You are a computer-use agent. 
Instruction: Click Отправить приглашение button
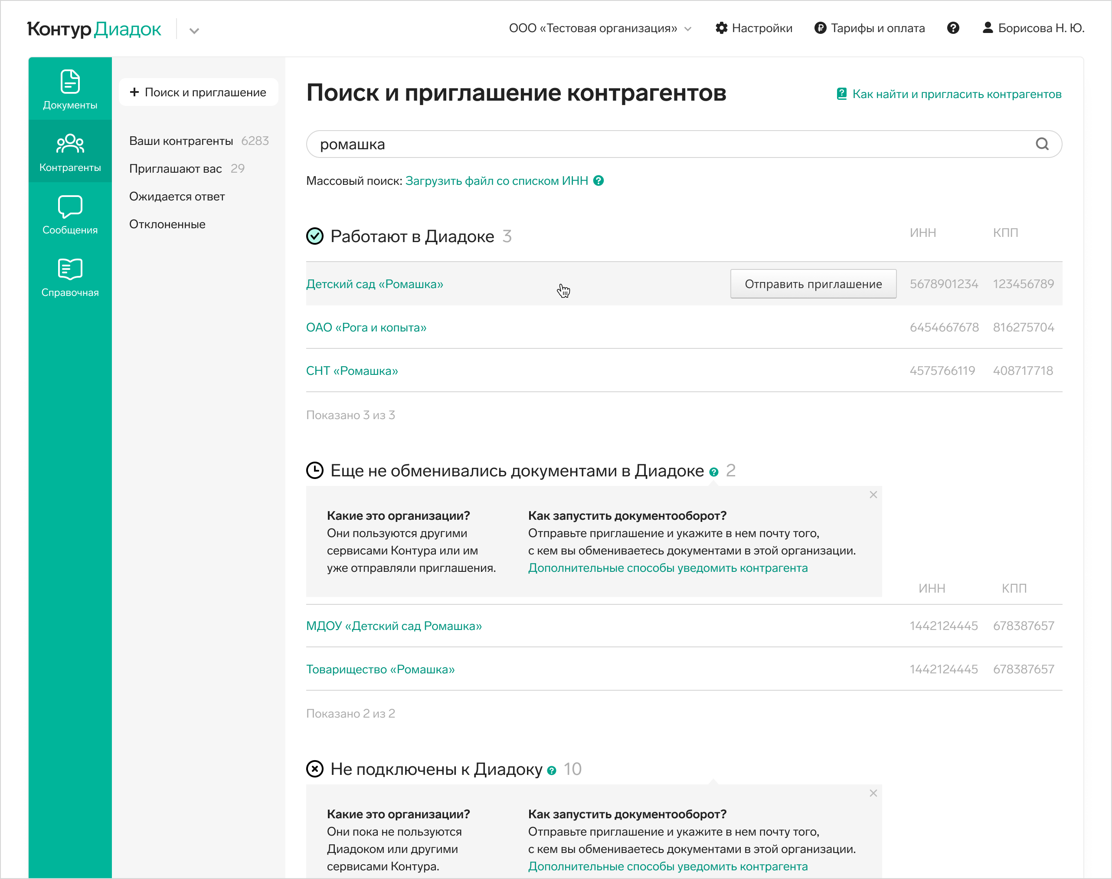coord(813,284)
